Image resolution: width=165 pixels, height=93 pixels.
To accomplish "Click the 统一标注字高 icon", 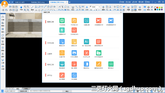I will click(86, 42).
